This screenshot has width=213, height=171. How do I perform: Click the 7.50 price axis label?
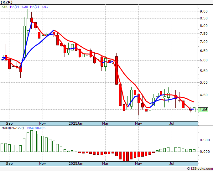[204, 34]
